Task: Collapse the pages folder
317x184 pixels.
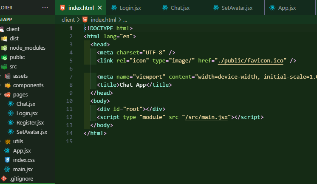Action: pyautogui.click(x=20, y=95)
